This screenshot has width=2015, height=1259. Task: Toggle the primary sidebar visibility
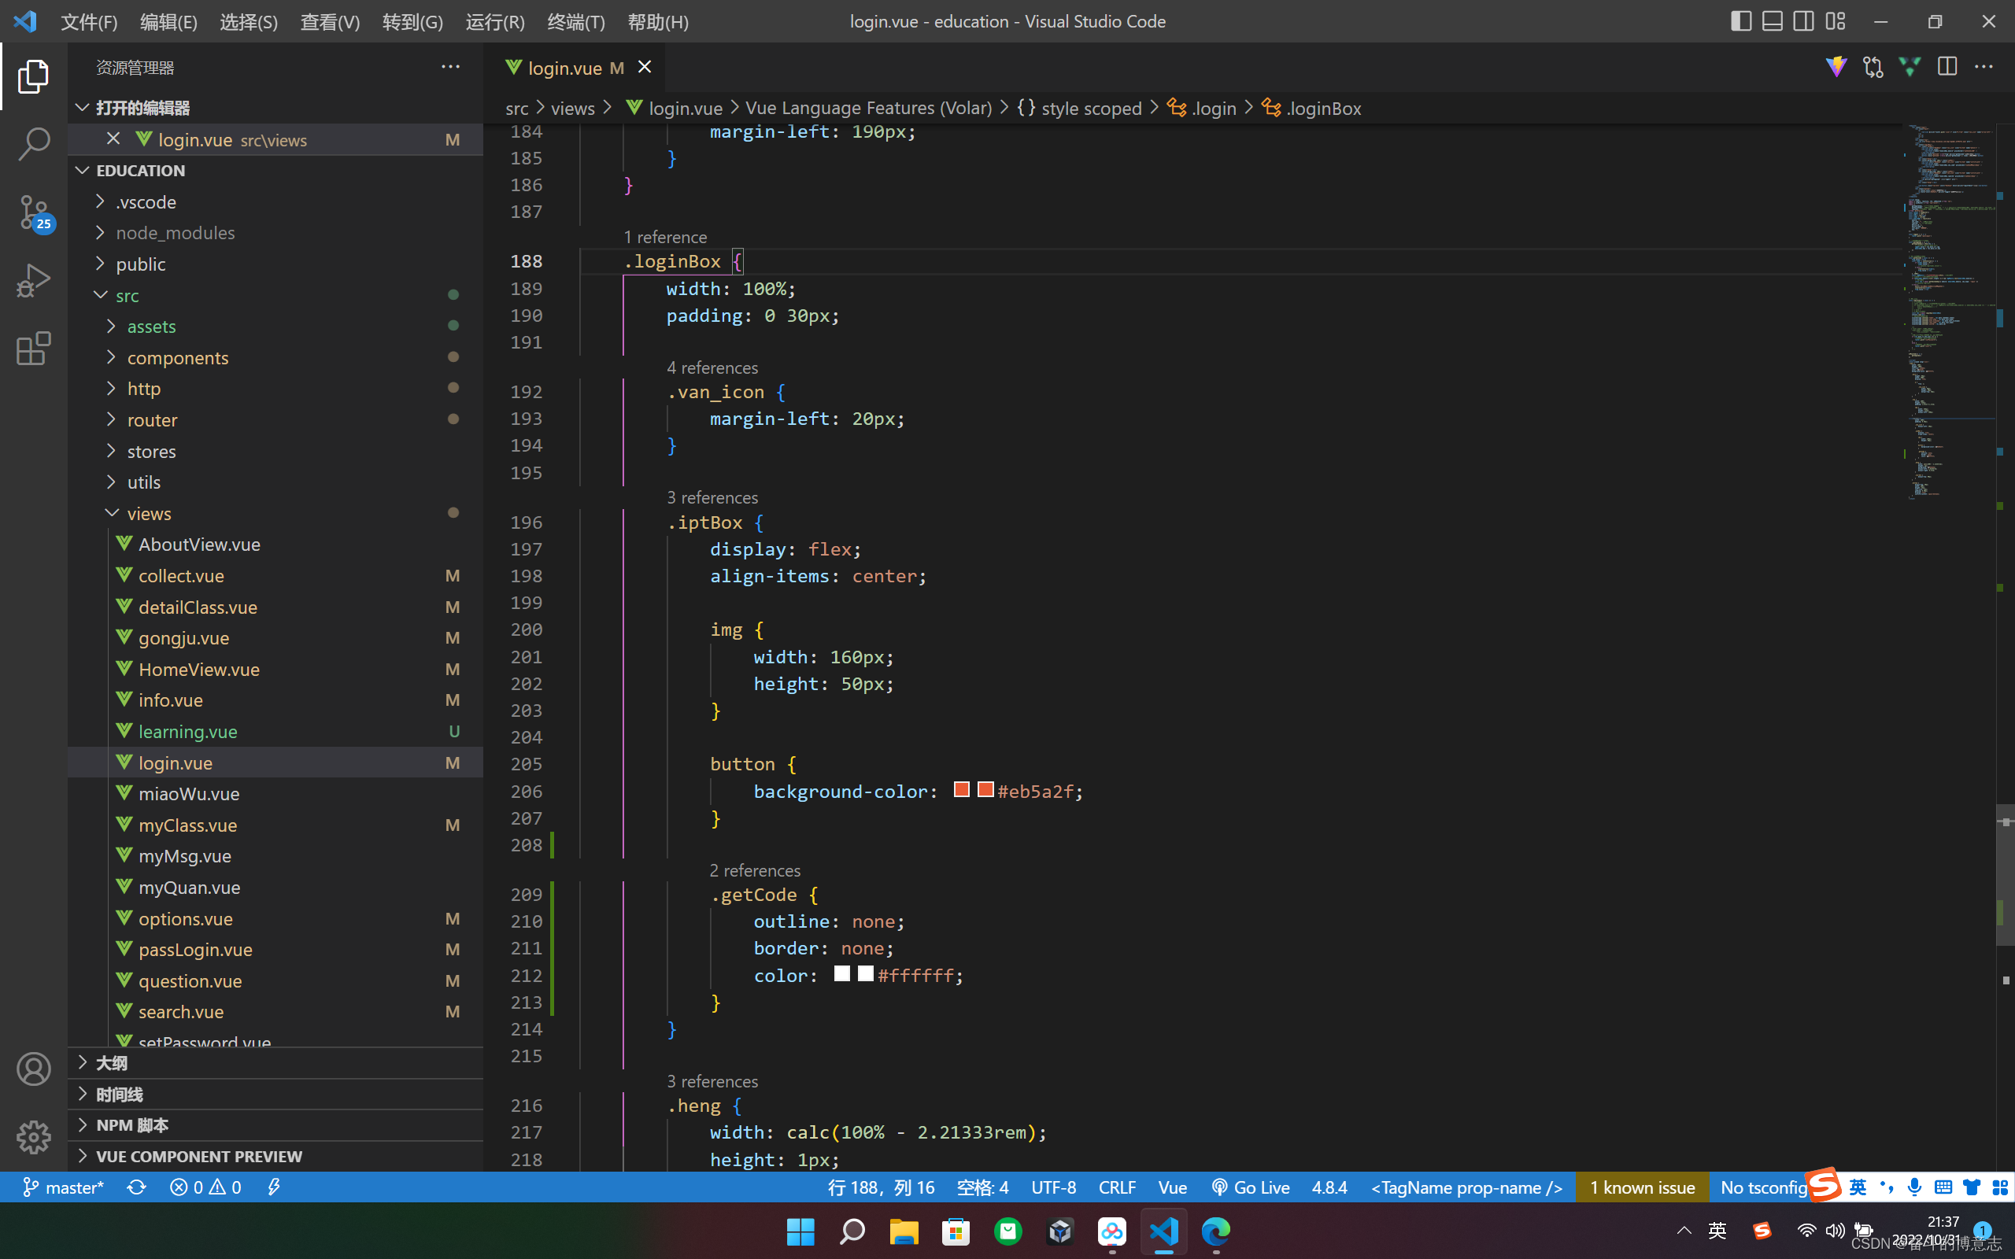pos(1740,20)
